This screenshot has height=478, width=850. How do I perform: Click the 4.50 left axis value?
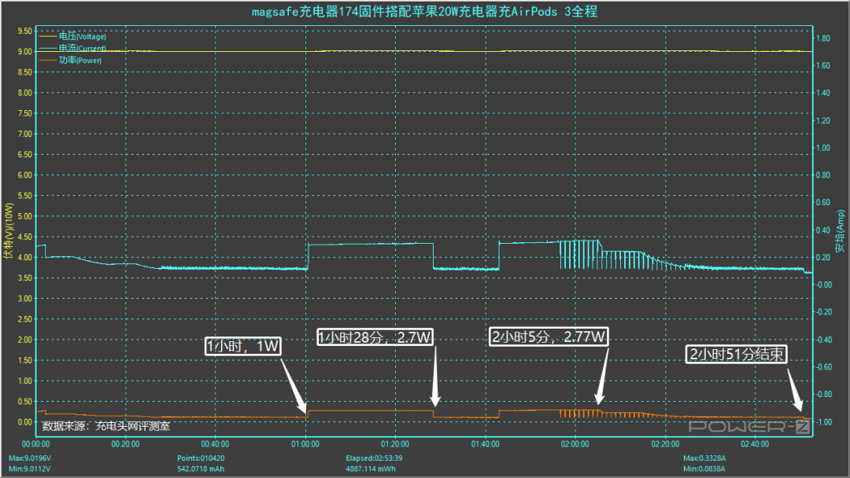click(25, 237)
